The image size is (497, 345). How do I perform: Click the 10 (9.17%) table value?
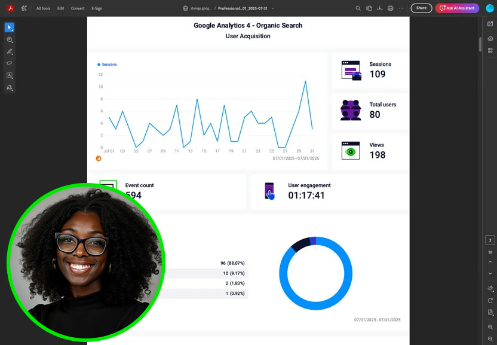[x=234, y=273]
